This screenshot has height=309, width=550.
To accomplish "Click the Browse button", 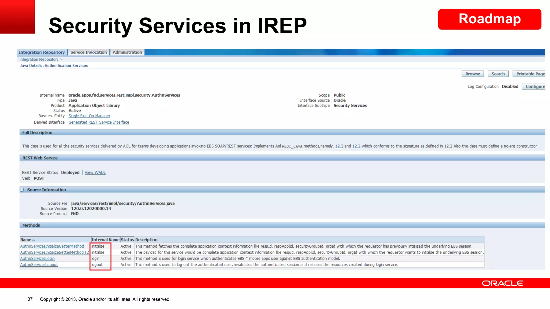I will click(473, 74).
